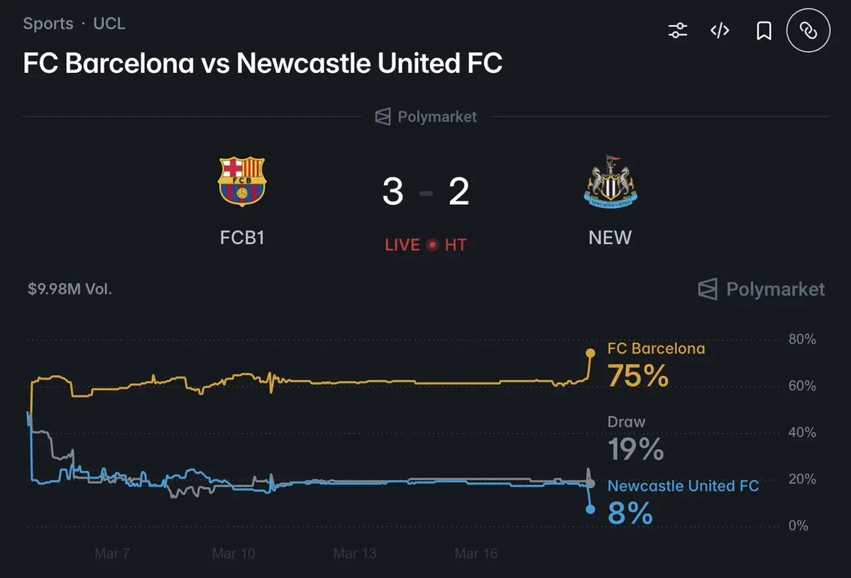851x578 pixels.
Task: Click the LIVE HT status indicator
Action: 426,245
